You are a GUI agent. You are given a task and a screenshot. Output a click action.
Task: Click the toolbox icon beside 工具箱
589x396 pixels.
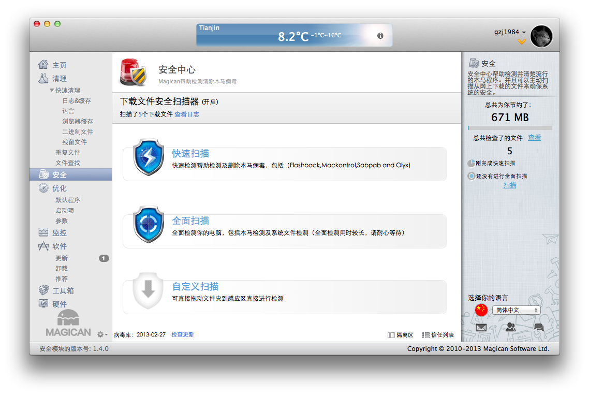click(43, 290)
